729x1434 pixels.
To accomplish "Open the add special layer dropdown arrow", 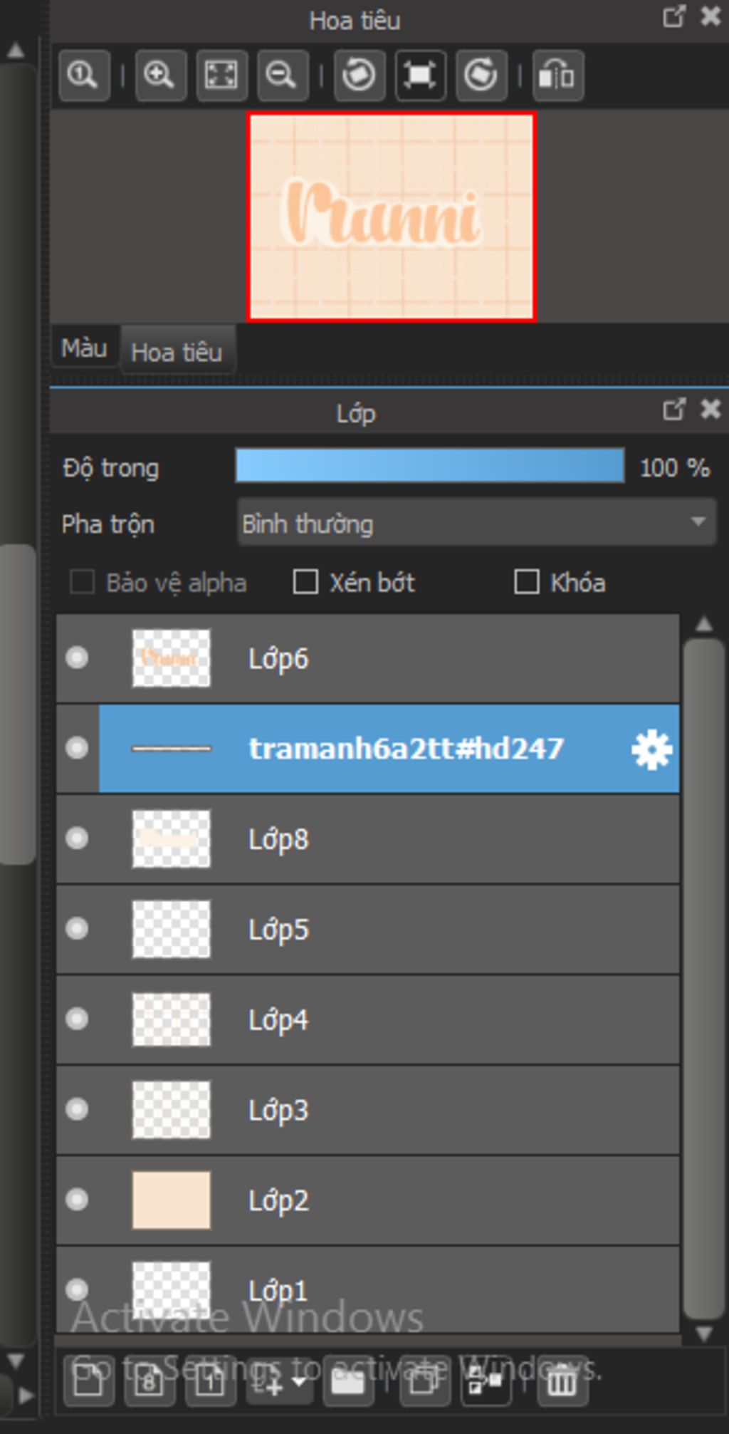I will click(298, 1382).
